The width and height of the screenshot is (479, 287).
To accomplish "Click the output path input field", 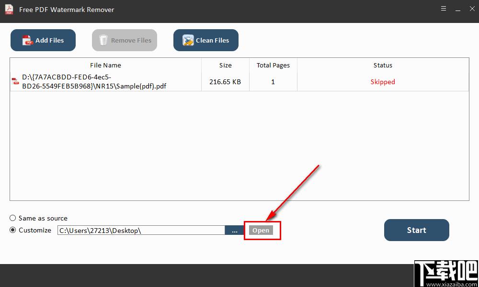I will pyautogui.click(x=141, y=230).
